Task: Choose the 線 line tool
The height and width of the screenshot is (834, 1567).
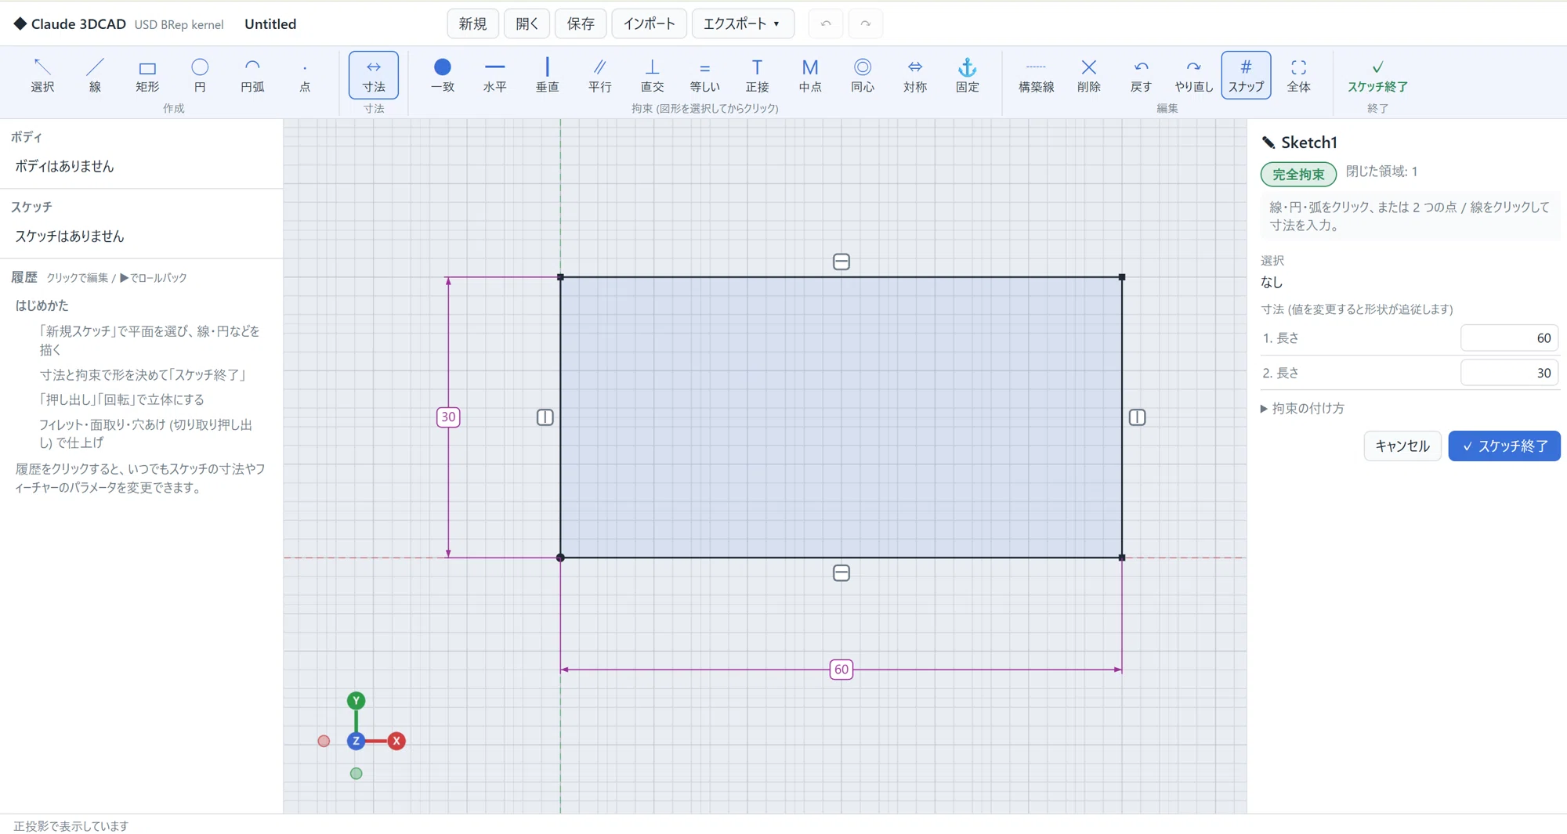Action: point(95,75)
